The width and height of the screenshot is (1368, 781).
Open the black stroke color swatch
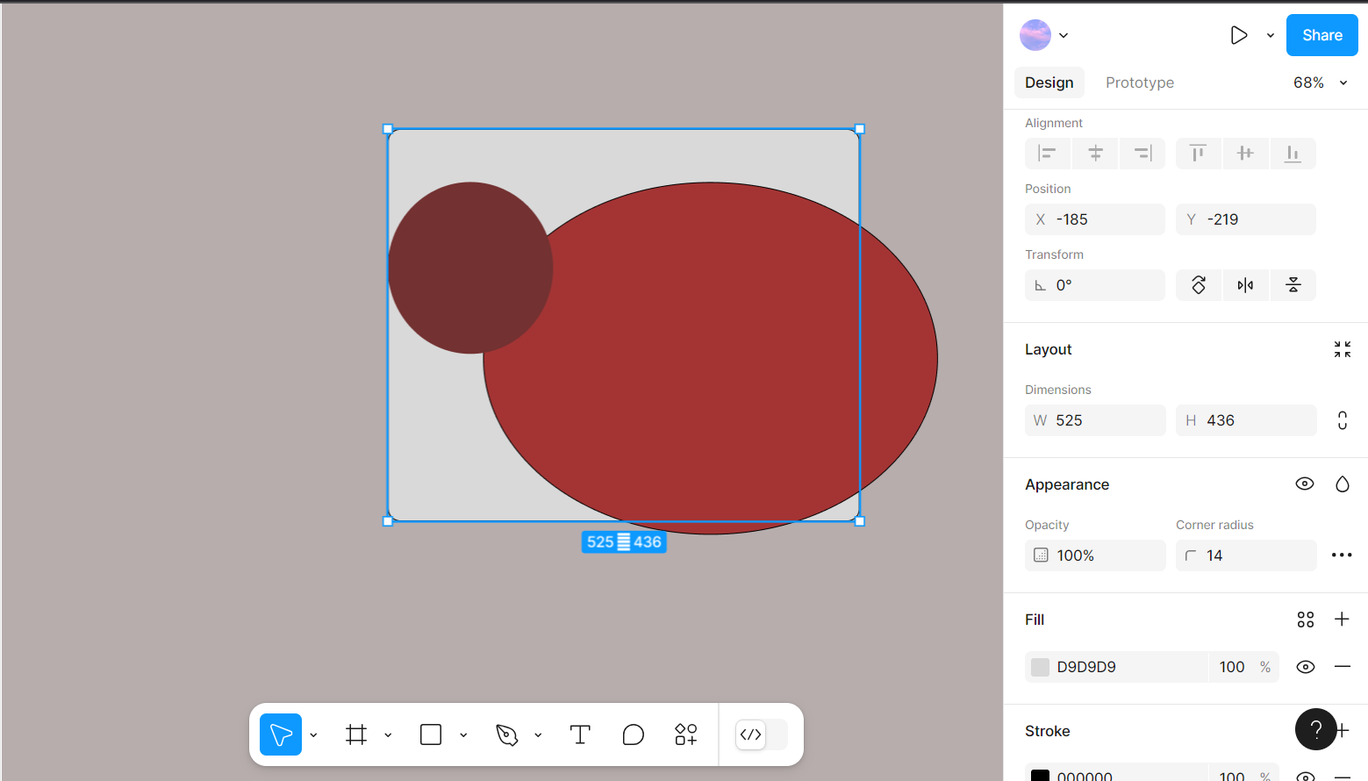pos(1040,776)
